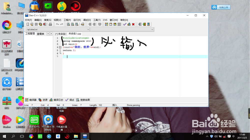Open the 窗口[W] menu

(114, 20)
